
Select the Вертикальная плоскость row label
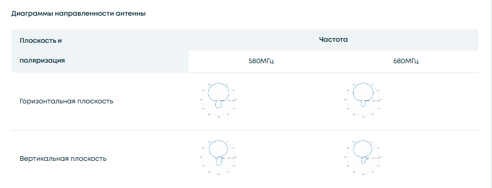click(63, 159)
